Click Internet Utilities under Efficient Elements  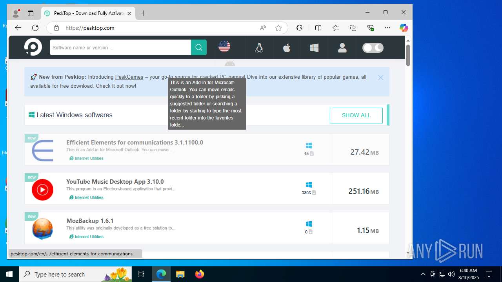point(86,158)
